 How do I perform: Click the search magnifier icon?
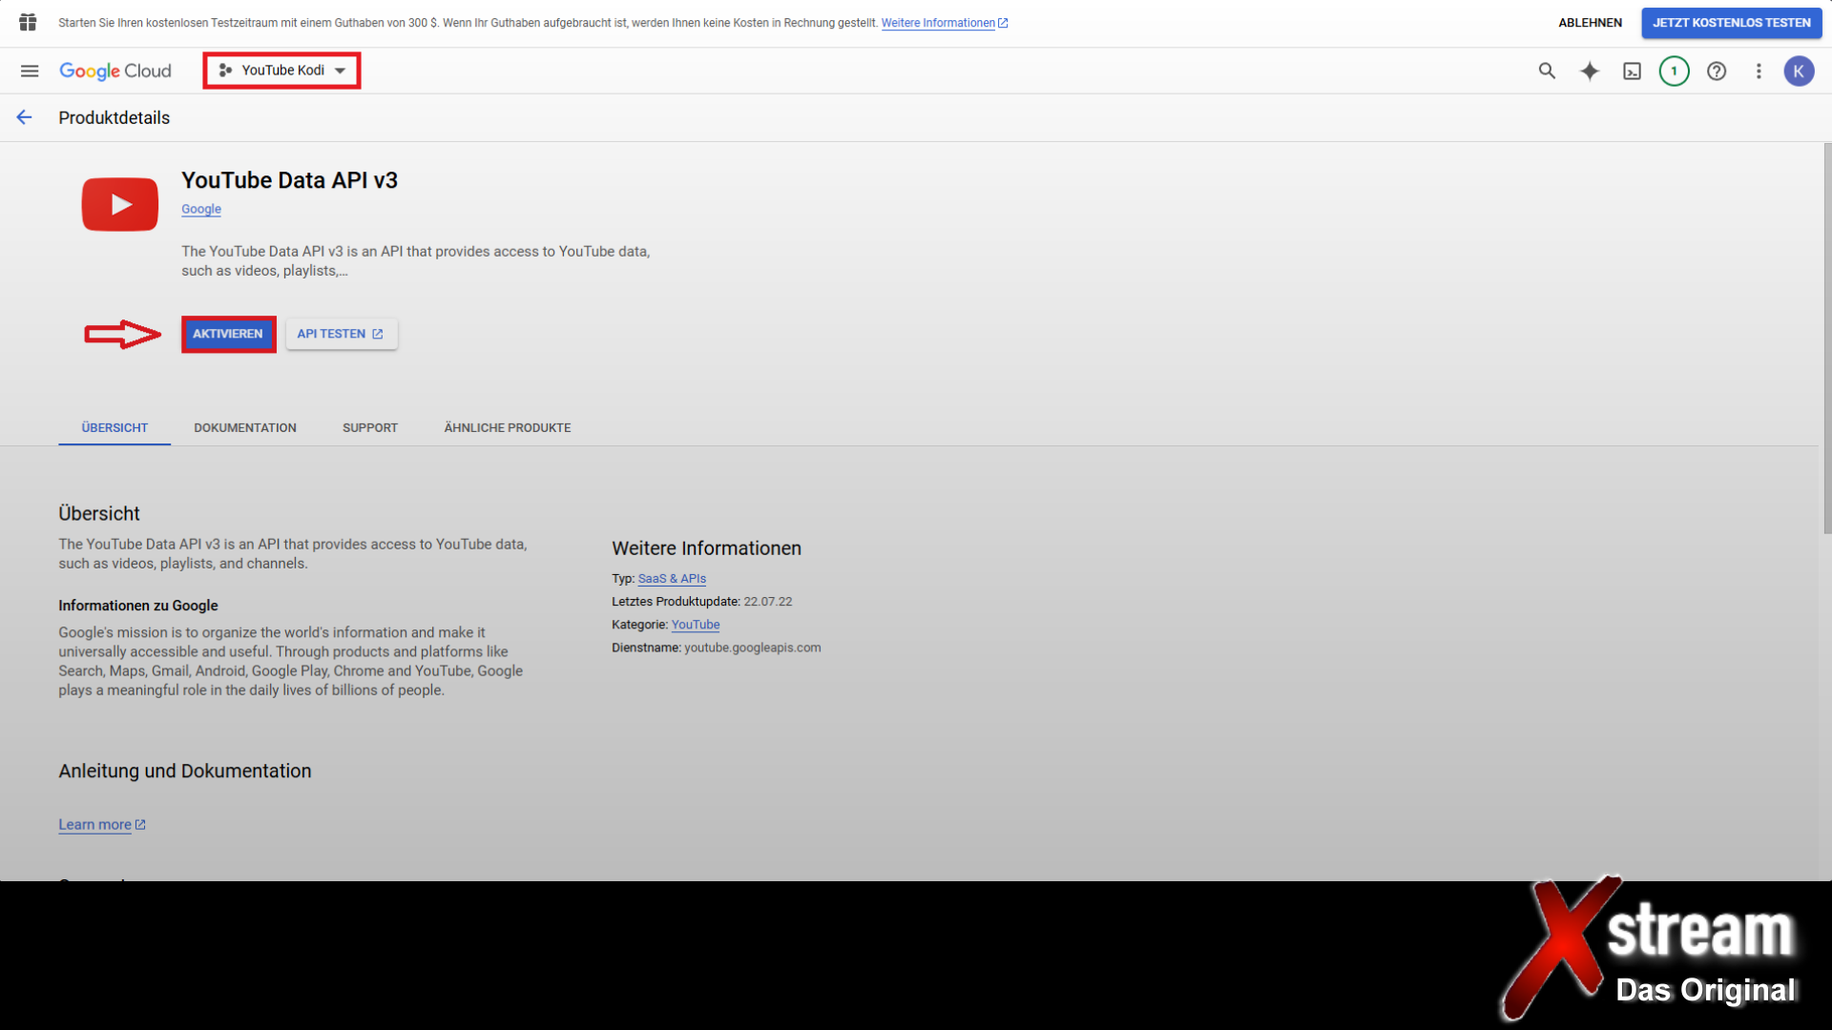point(1547,71)
